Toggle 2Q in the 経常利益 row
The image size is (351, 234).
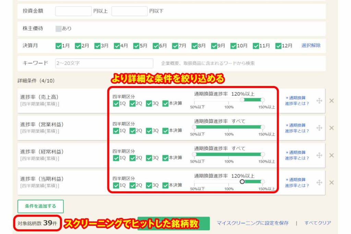point(133,158)
